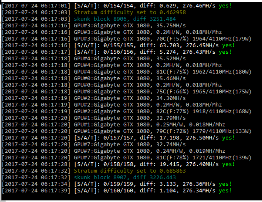Select the GPU#4 35.52MH/s hashrate line

[x=94, y=59]
